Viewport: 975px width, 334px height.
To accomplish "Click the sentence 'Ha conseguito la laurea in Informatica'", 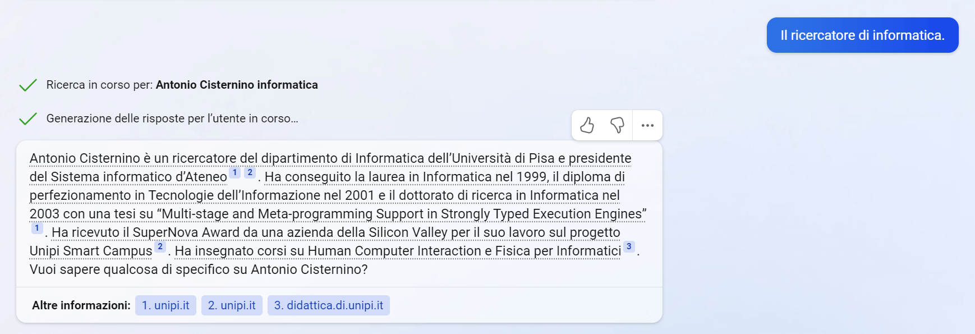I will (x=393, y=177).
